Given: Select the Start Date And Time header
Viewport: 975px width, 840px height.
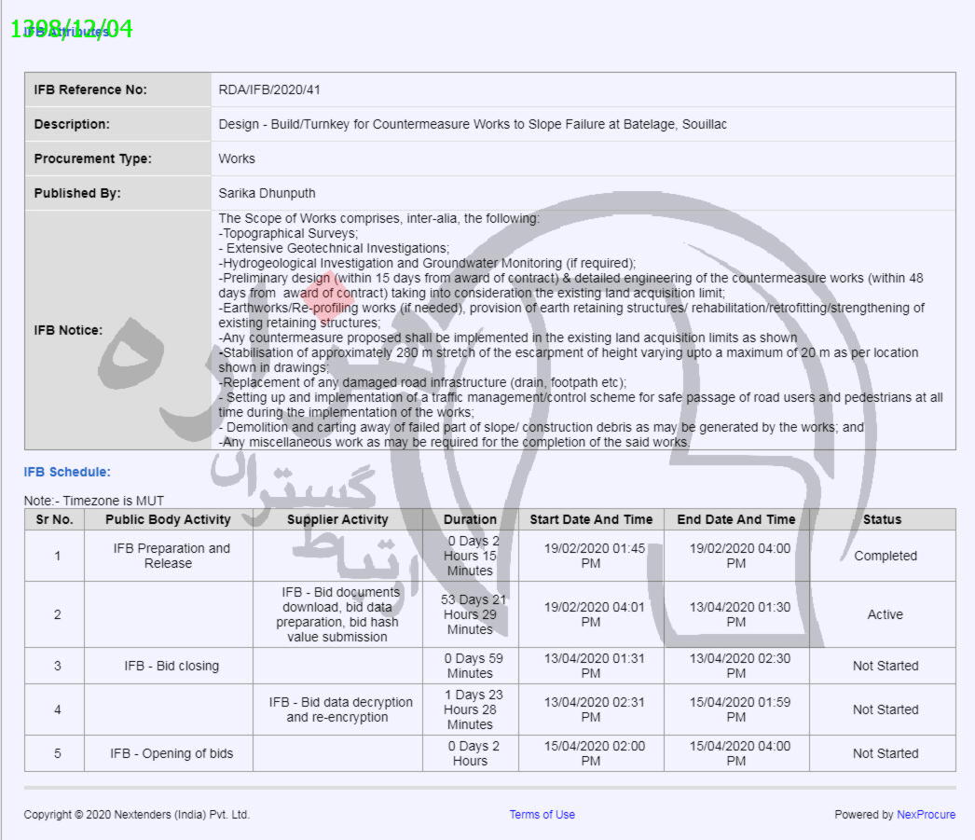Looking at the screenshot, I should (x=591, y=519).
